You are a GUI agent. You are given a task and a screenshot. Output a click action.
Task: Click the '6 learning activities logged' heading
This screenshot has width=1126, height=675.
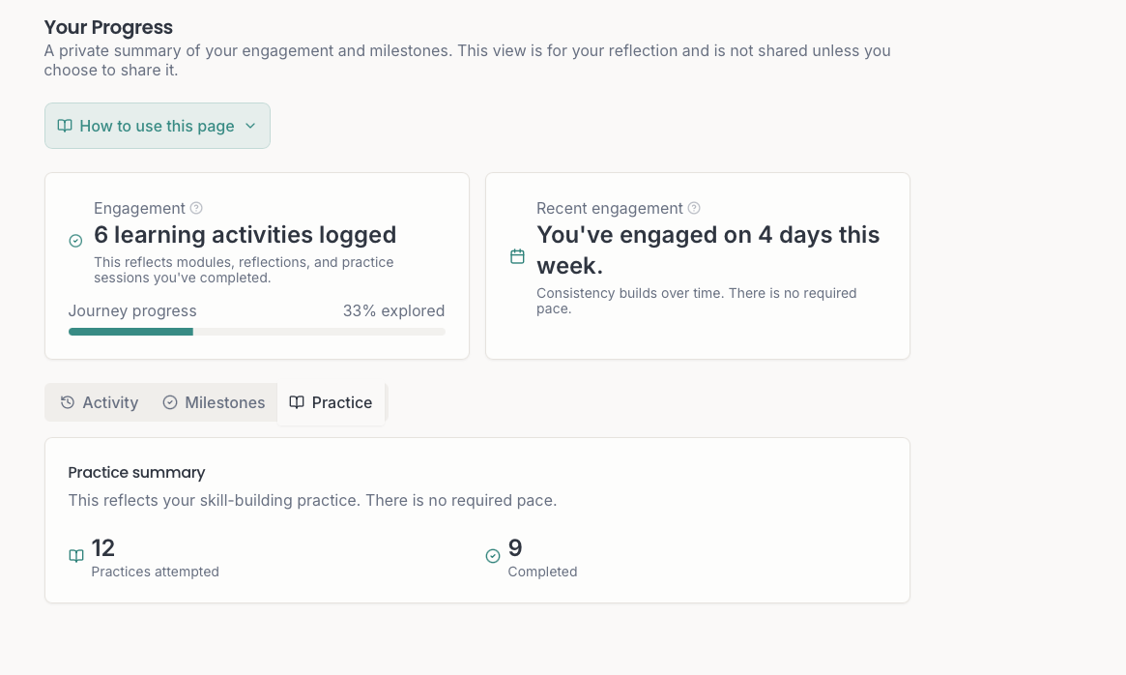[x=245, y=235]
